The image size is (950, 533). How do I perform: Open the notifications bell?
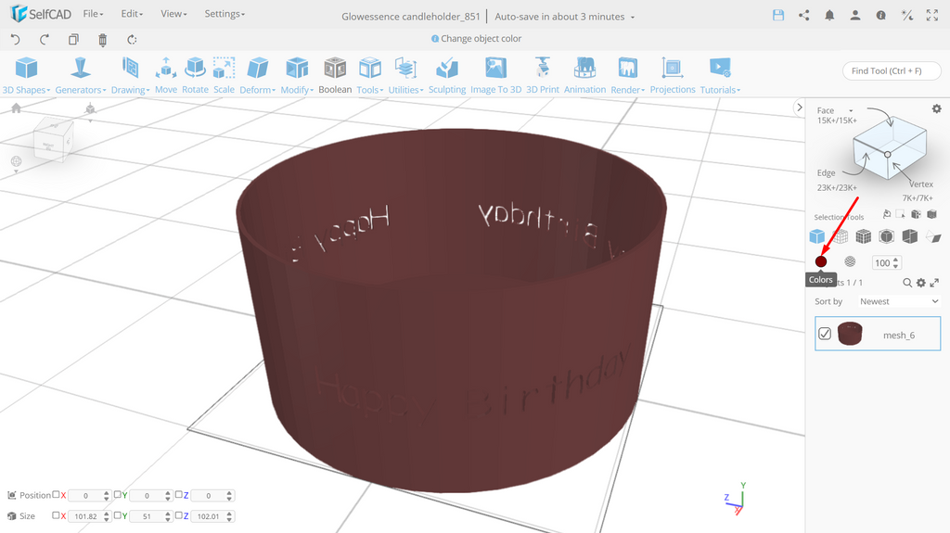click(829, 16)
